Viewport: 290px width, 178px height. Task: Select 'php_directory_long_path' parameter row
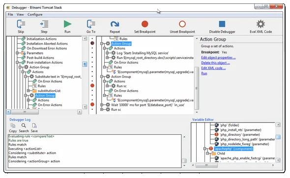(x=247, y=139)
